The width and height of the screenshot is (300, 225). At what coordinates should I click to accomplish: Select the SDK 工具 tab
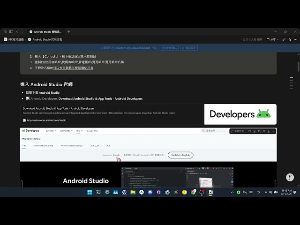click(x=95, y=146)
